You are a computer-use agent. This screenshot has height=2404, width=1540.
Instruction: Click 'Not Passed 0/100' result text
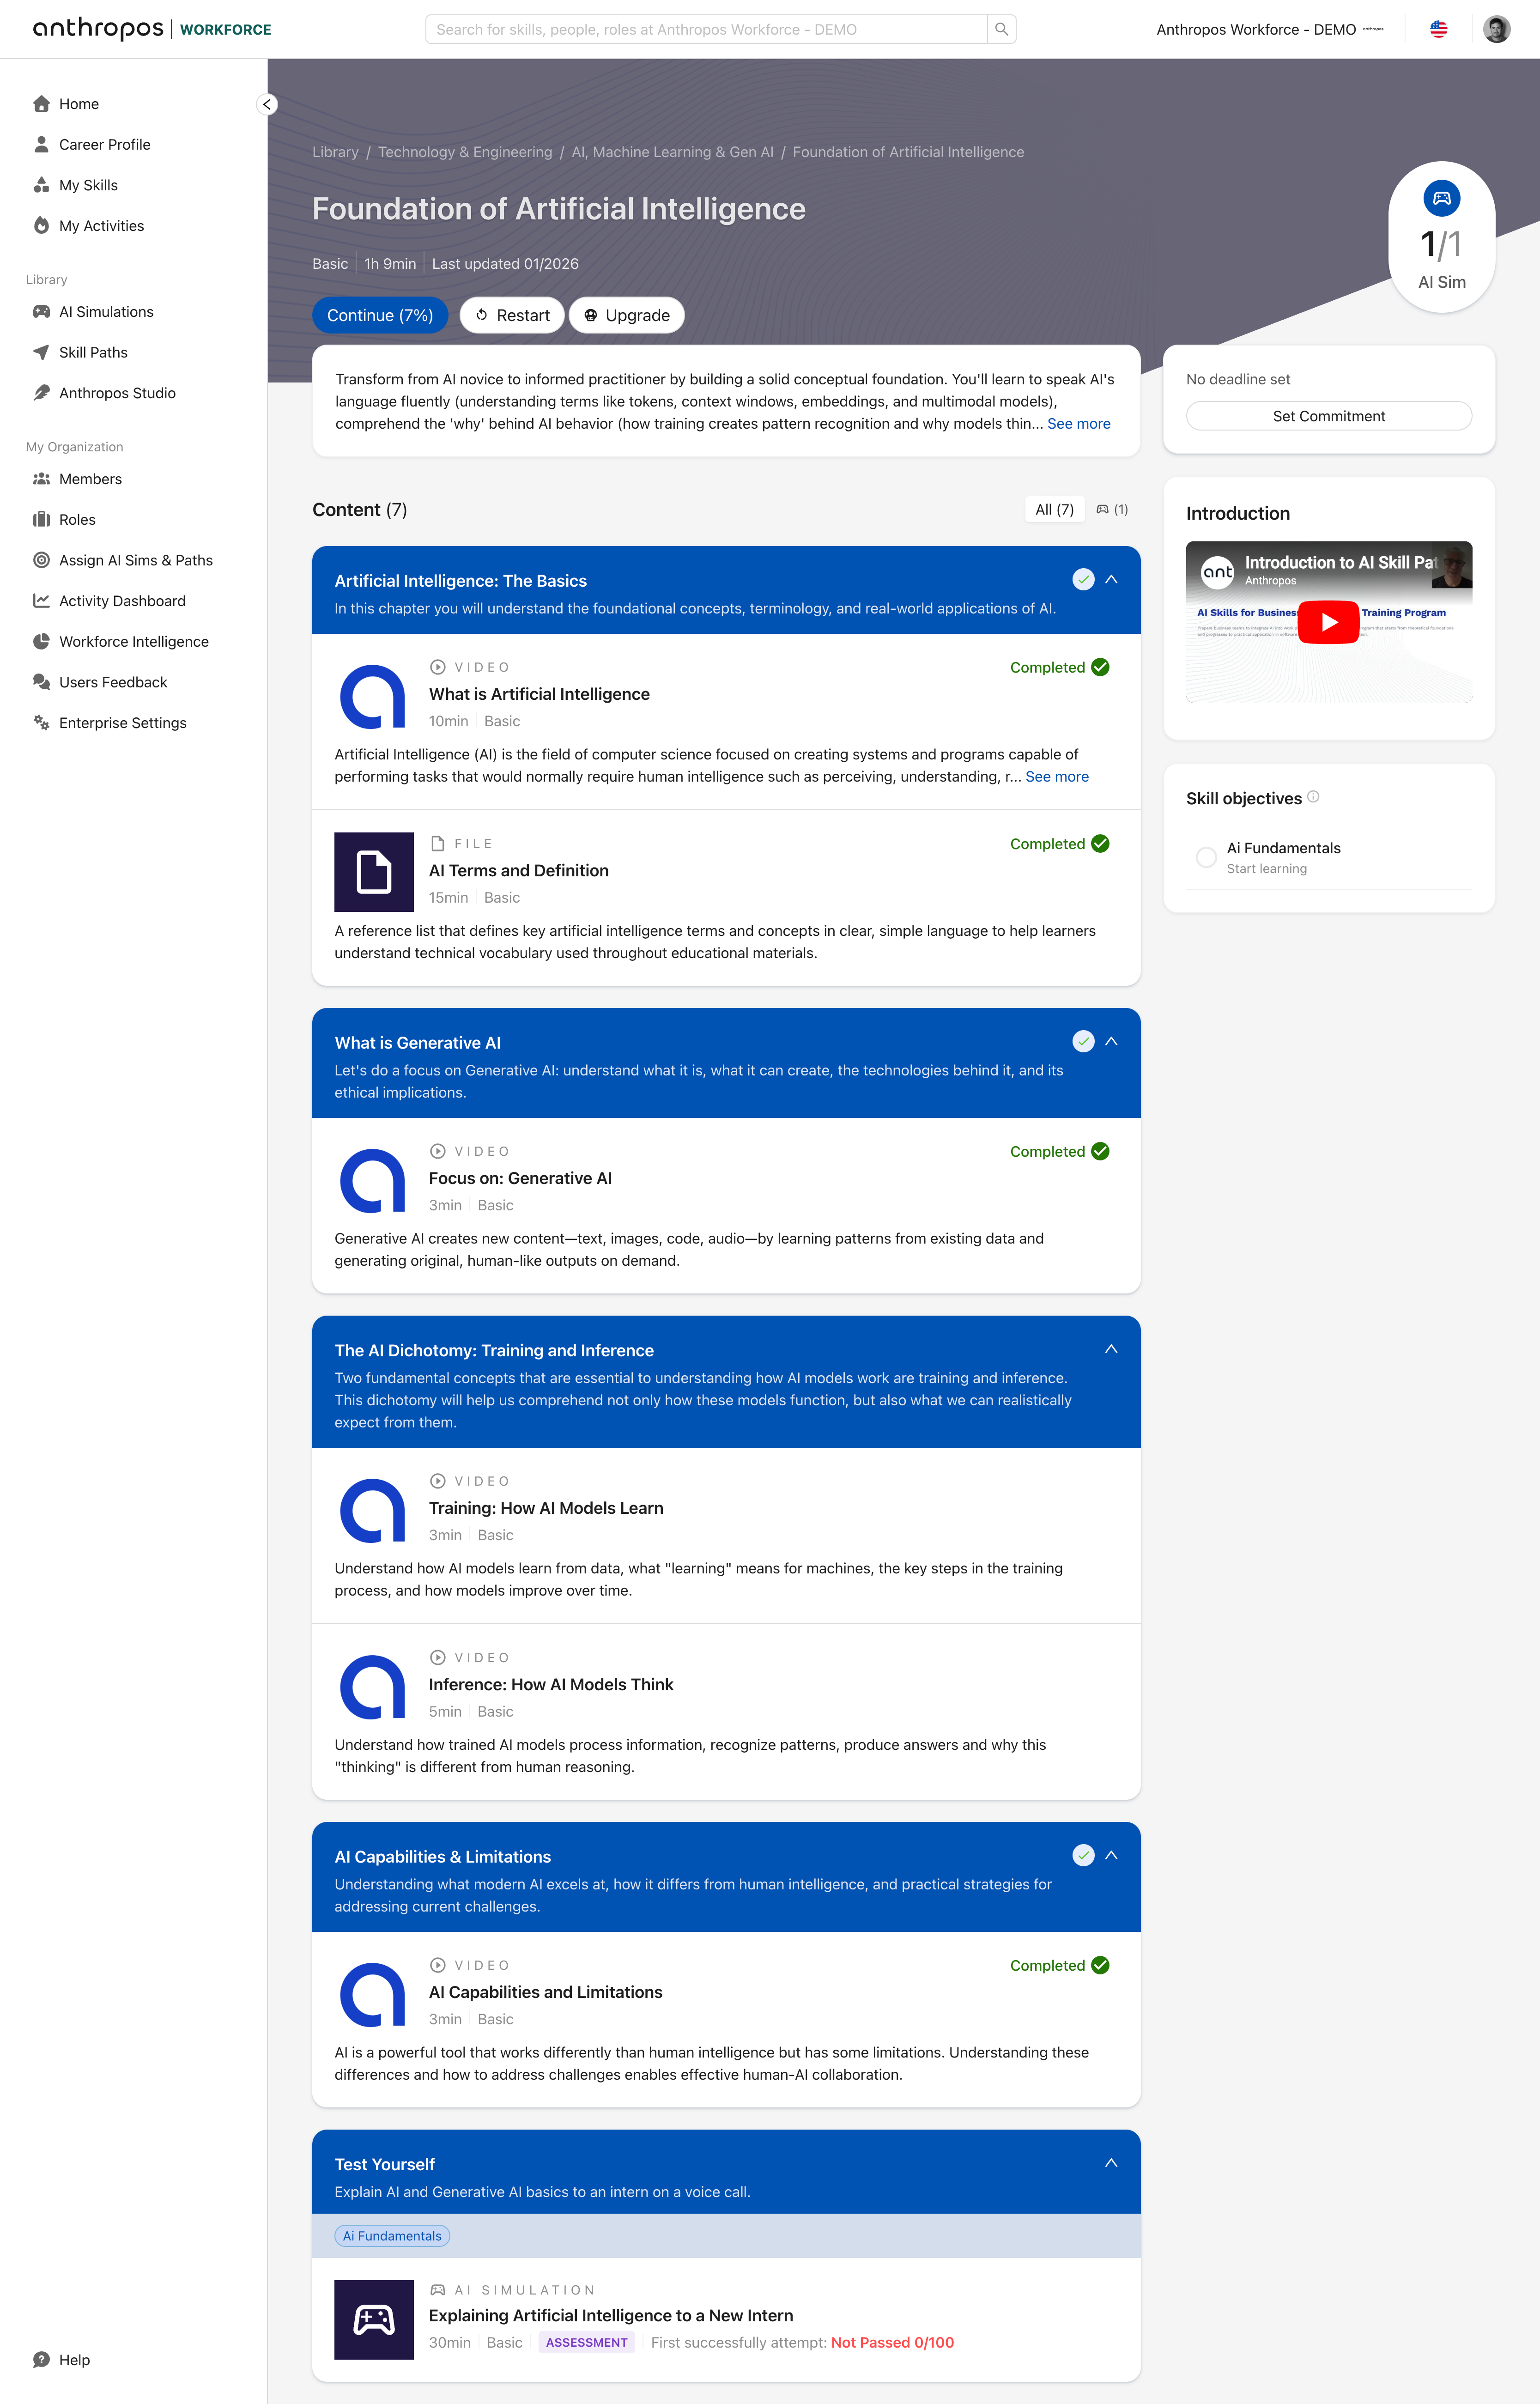(892, 2343)
